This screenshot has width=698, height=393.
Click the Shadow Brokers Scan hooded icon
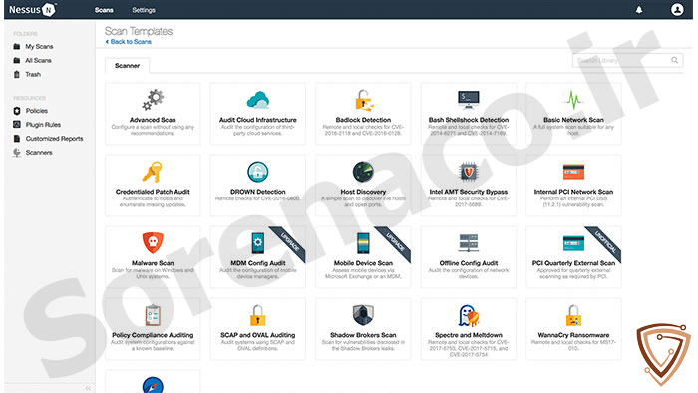click(x=363, y=315)
